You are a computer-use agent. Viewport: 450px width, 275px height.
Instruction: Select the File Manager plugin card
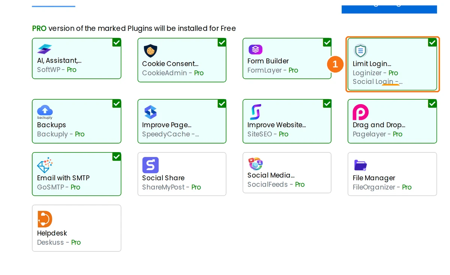click(x=392, y=174)
